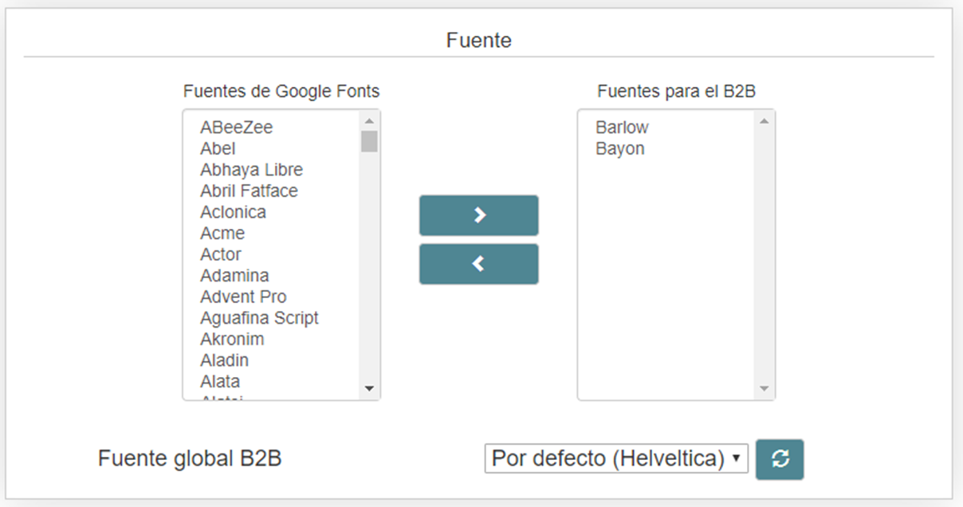Click the Google Fonts scrollbar thumb

369,141
